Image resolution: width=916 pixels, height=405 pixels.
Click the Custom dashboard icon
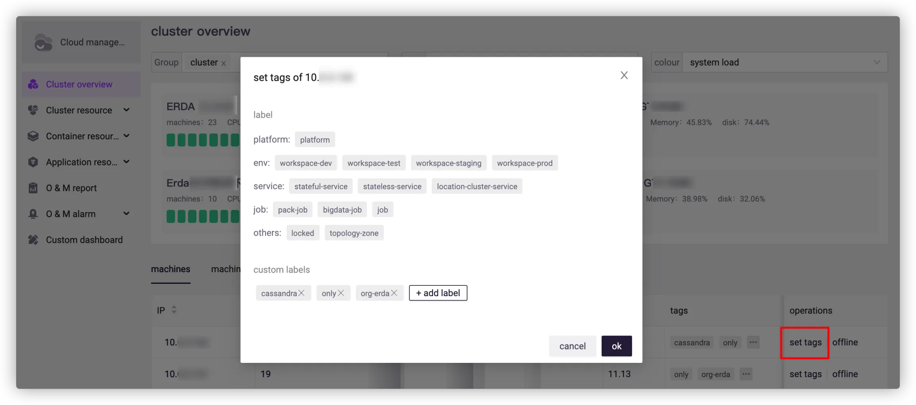tap(33, 240)
